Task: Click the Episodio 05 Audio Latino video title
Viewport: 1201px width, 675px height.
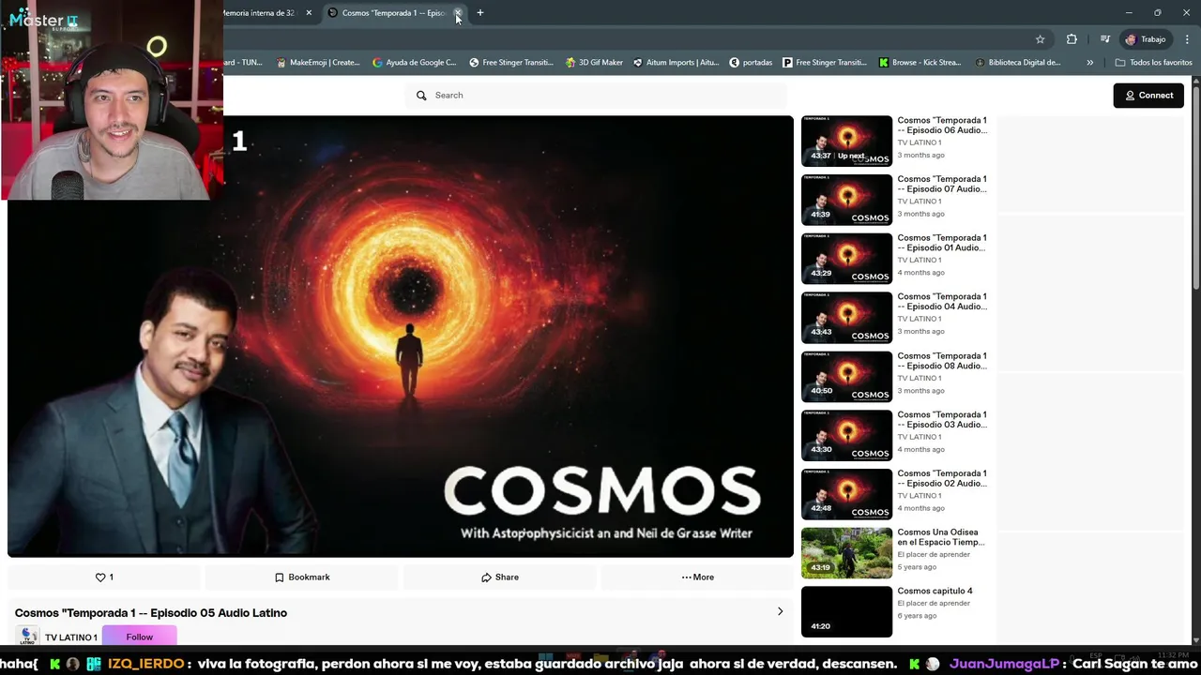Action: coord(151,613)
